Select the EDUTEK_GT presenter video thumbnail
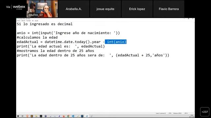The width and height of the screenshot is (211, 118). pos(42,9)
